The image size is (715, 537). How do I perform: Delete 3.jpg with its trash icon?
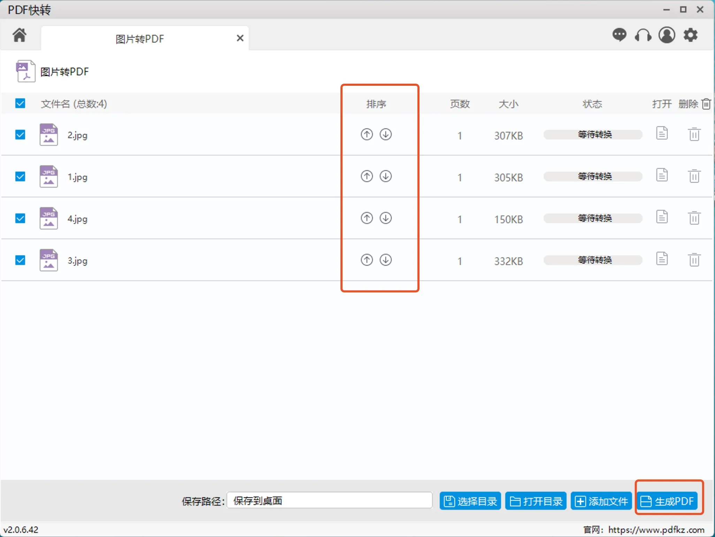coord(694,260)
